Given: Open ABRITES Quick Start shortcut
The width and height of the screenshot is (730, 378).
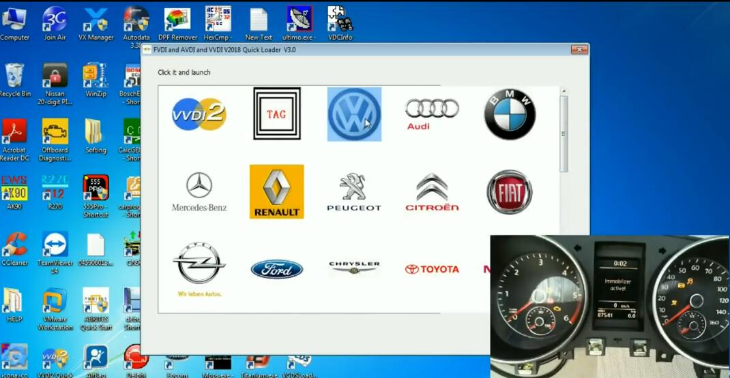Looking at the screenshot, I should pyautogui.click(x=96, y=310).
